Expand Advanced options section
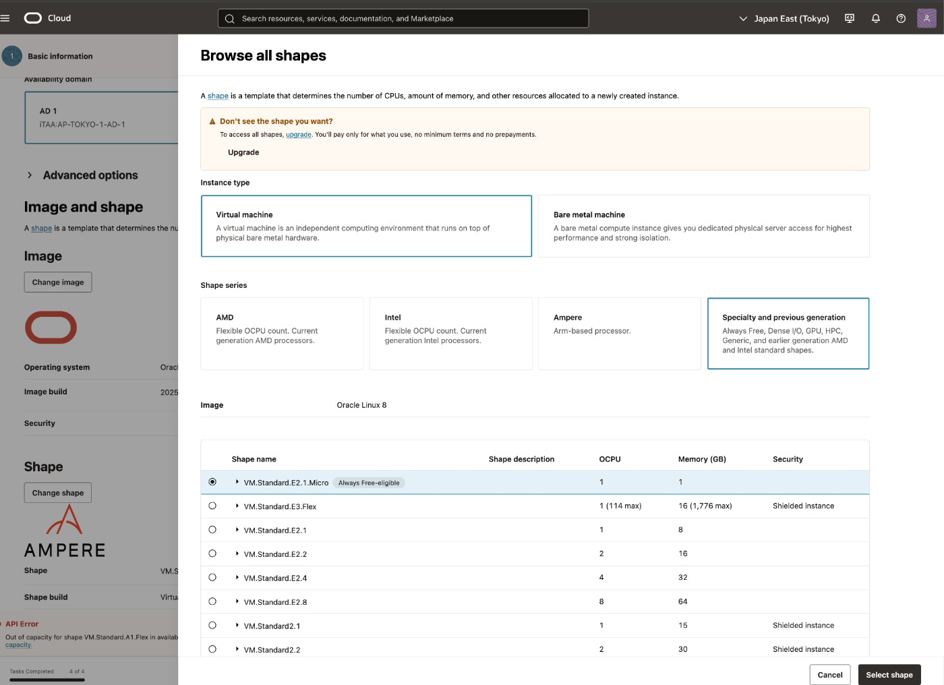Screen dimensions: 944x685 point(82,175)
